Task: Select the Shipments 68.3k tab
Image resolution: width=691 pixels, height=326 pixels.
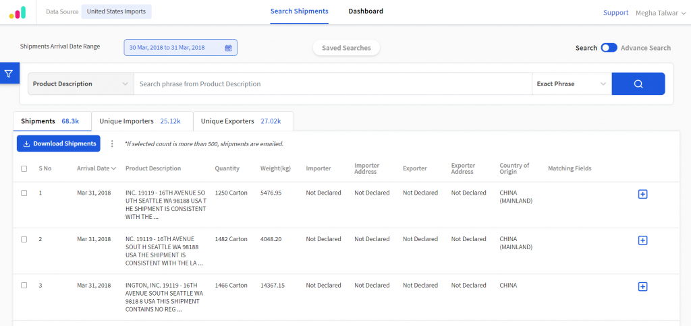Action: (x=52, y=121)
